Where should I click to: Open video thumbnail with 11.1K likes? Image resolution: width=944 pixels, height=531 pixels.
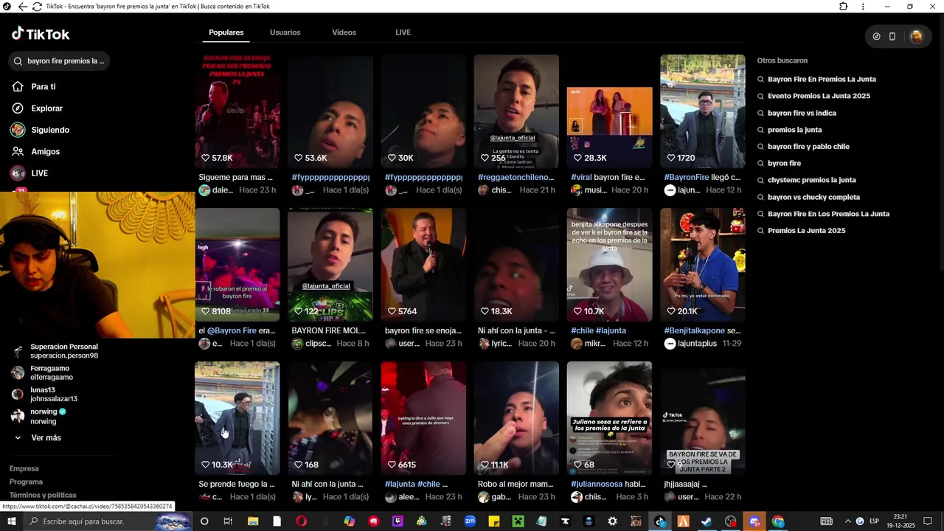[516, 418]
